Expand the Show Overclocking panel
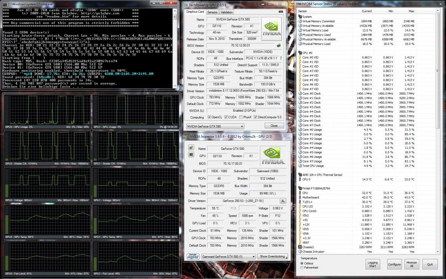The height and width of the screenshot is (279, 446). tap(272, 256)
